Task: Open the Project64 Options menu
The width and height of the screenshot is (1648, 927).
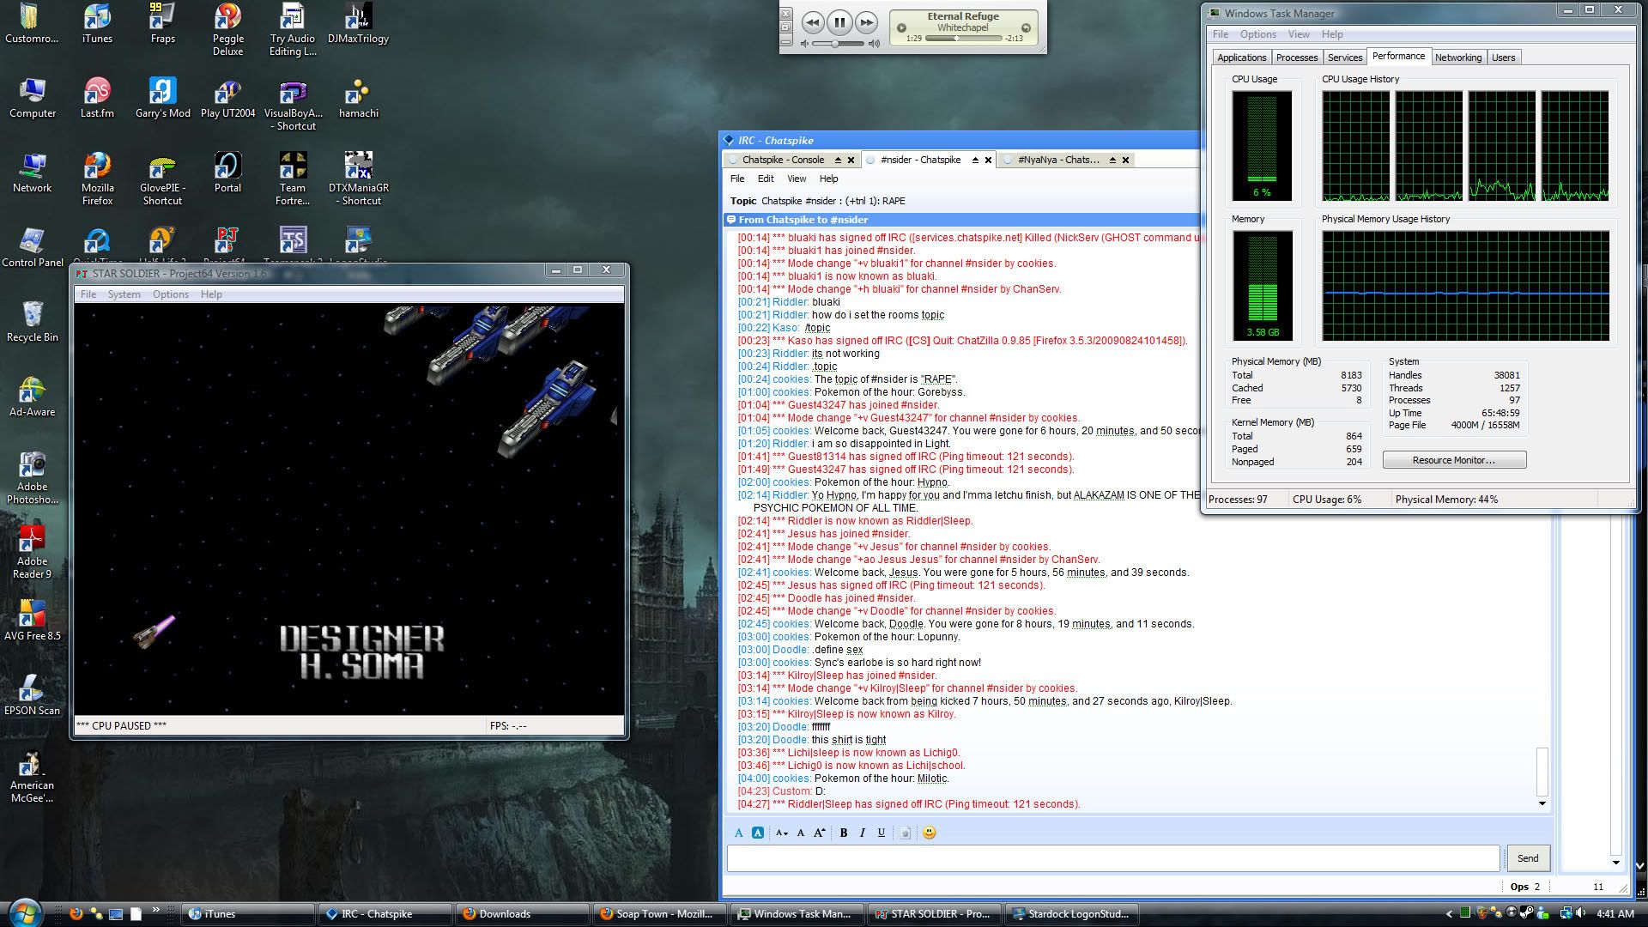Action: (170, 294)
